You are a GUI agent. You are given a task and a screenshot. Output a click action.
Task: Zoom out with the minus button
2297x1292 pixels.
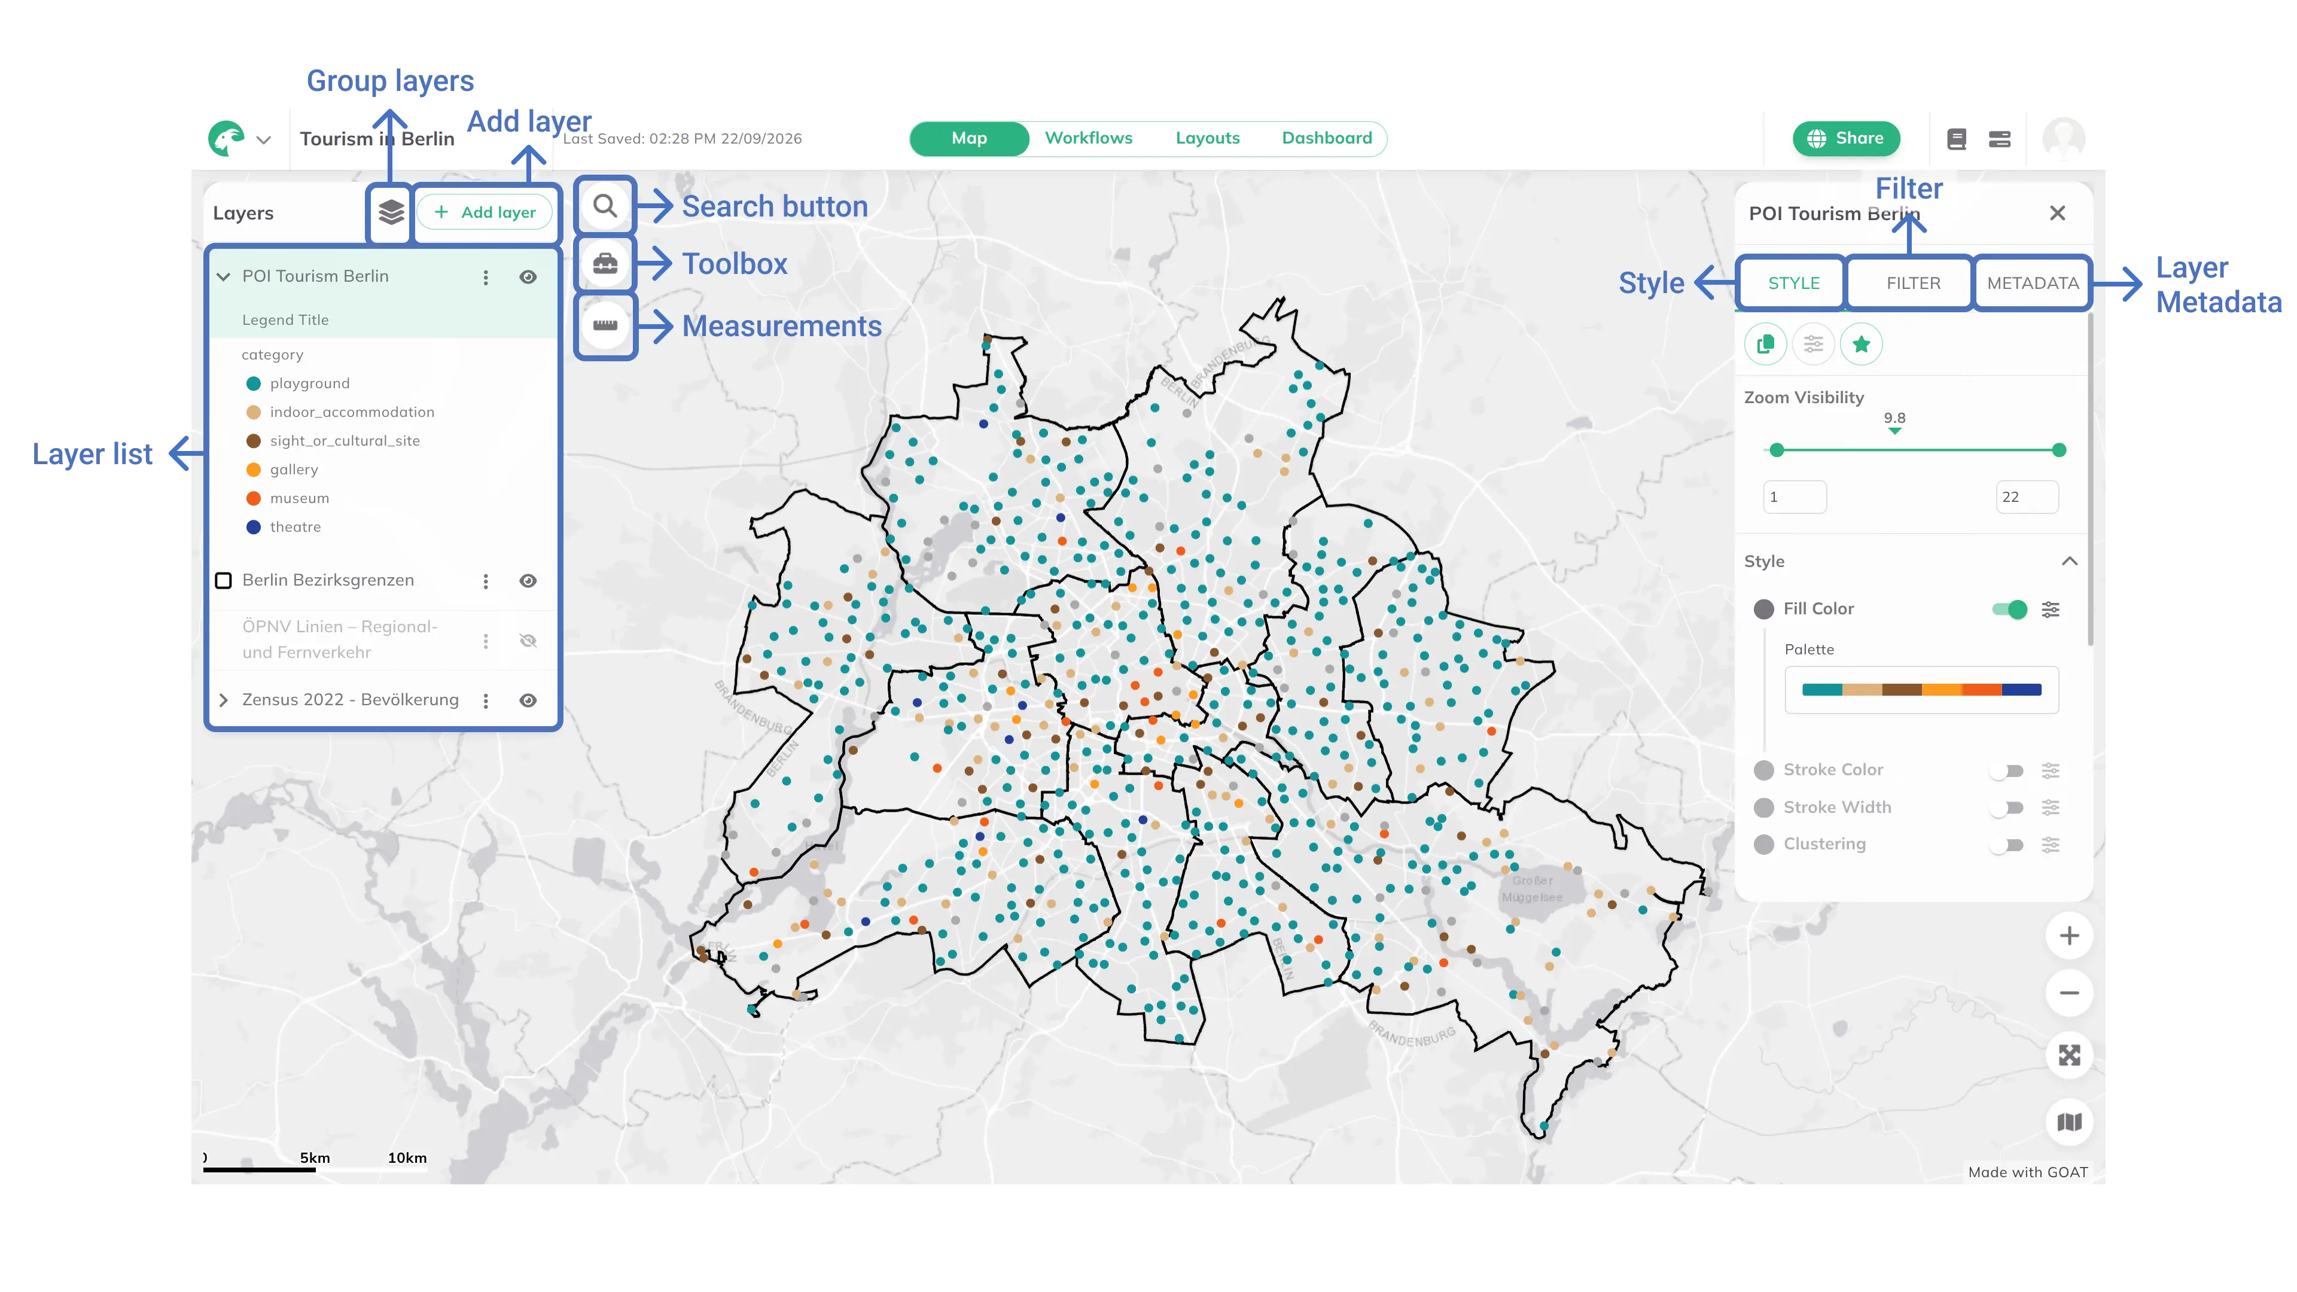coord(2070,994)
